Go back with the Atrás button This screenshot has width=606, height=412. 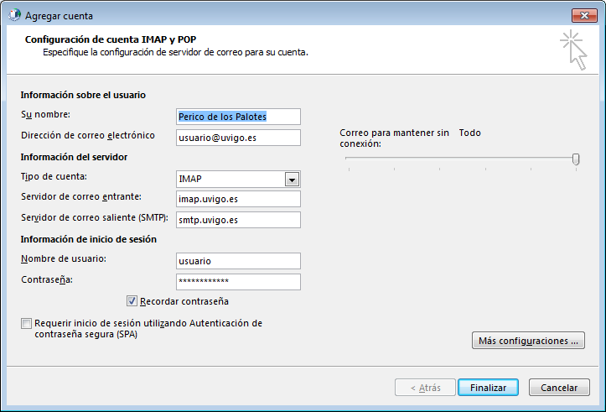[424, 388]
